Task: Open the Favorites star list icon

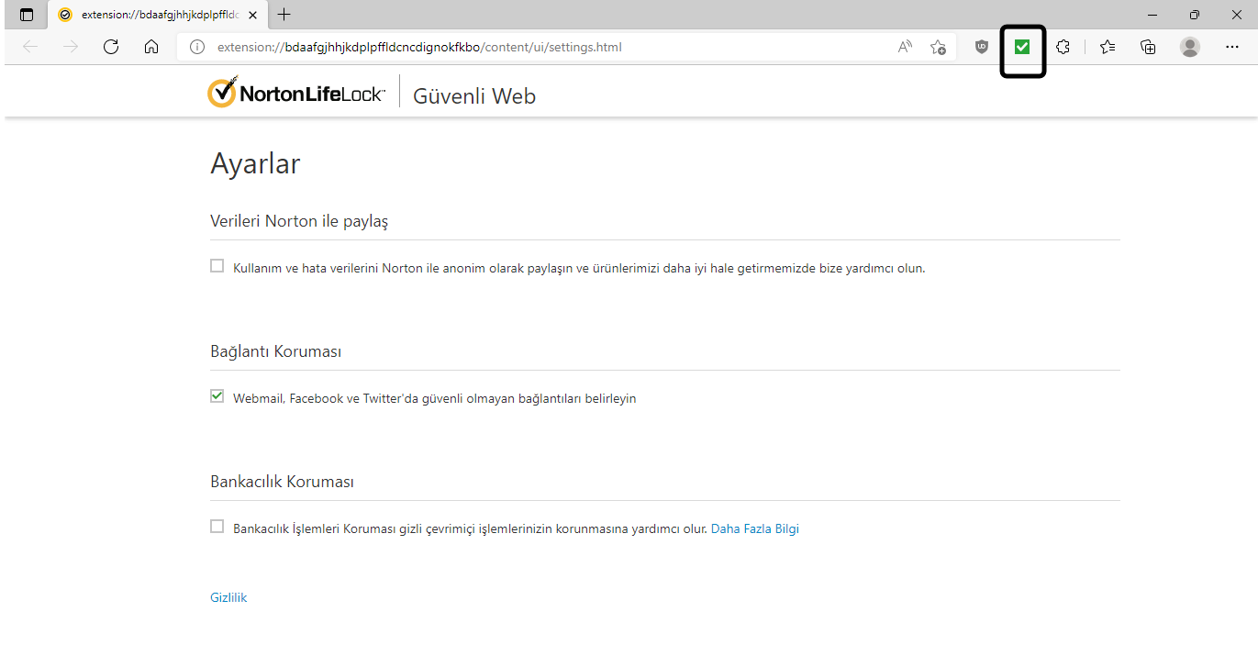Action: [x=1108, y=47]
